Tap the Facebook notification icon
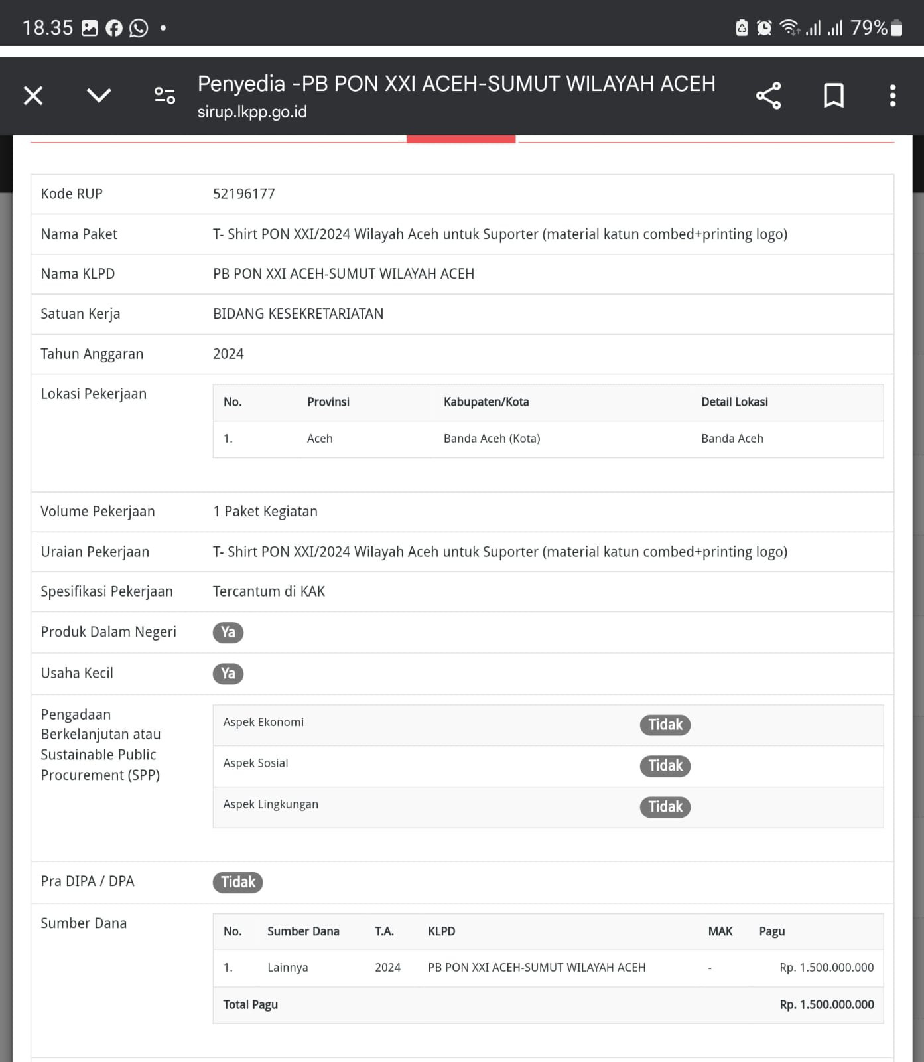924x1062 pixels. (114, 28)
